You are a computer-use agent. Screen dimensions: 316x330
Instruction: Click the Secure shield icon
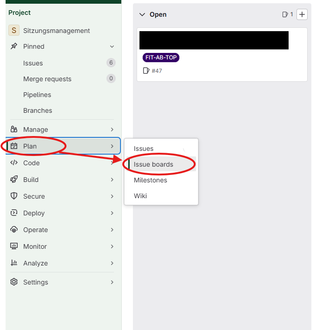(x=14, y=196)
